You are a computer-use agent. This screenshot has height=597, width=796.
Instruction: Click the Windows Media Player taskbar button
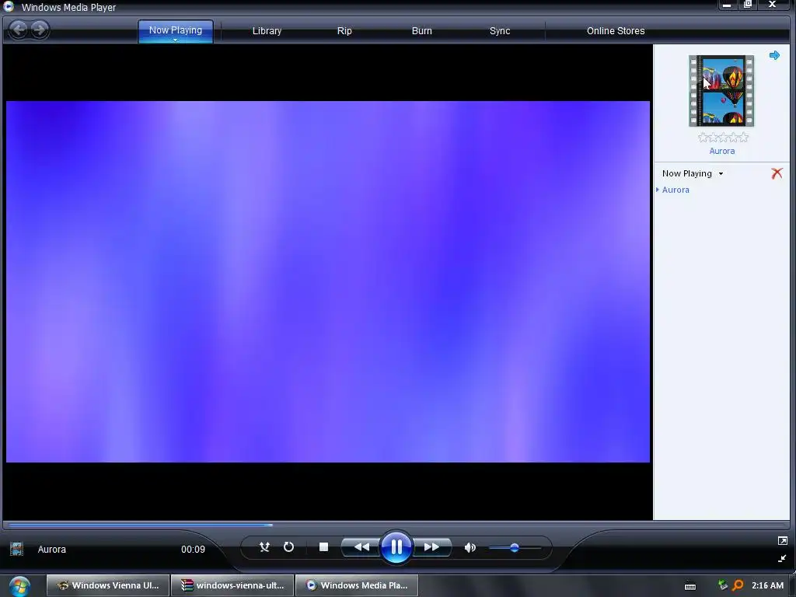(356, 585)
